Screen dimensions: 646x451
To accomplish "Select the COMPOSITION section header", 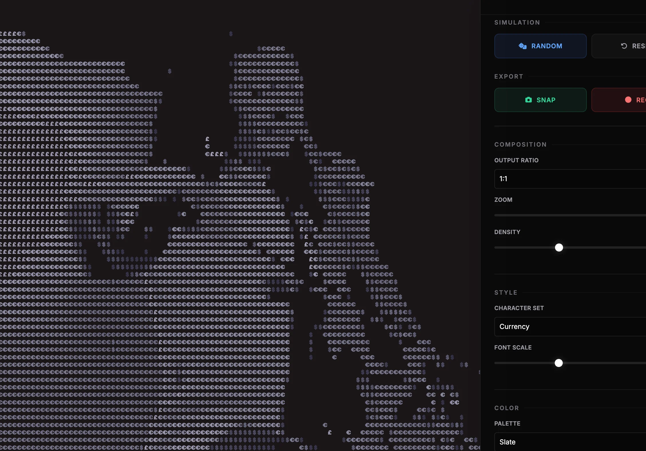I will coord(520,144).
